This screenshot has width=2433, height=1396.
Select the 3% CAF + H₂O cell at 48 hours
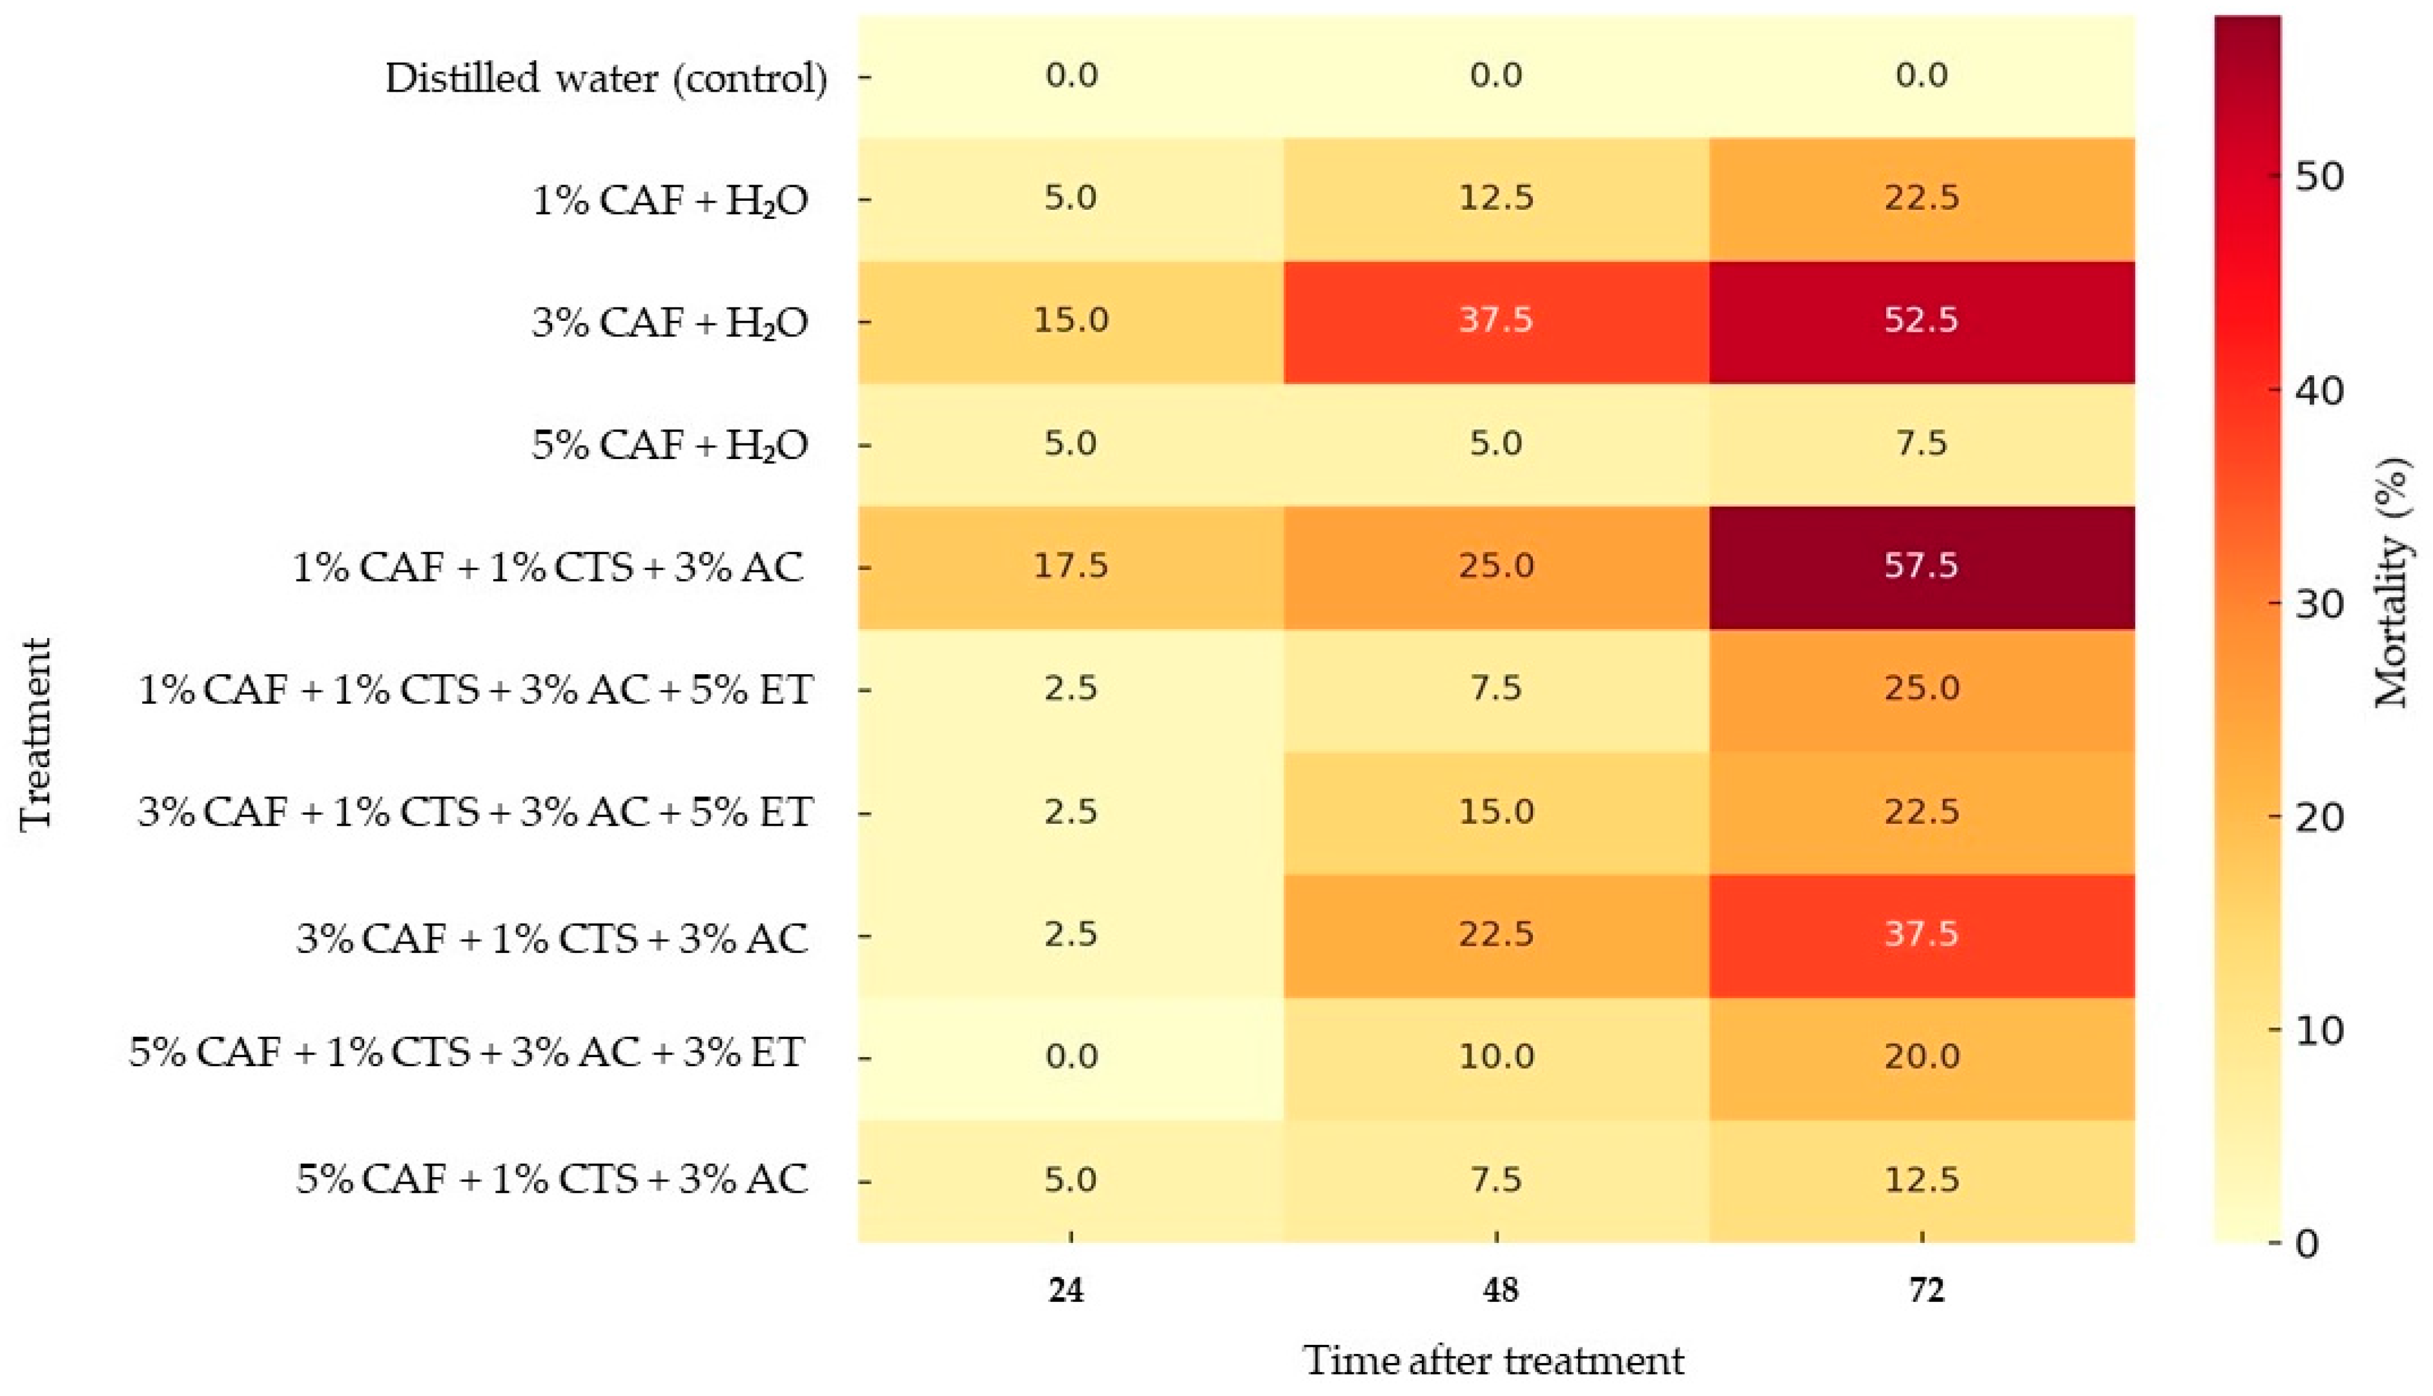click(1495, 321)
